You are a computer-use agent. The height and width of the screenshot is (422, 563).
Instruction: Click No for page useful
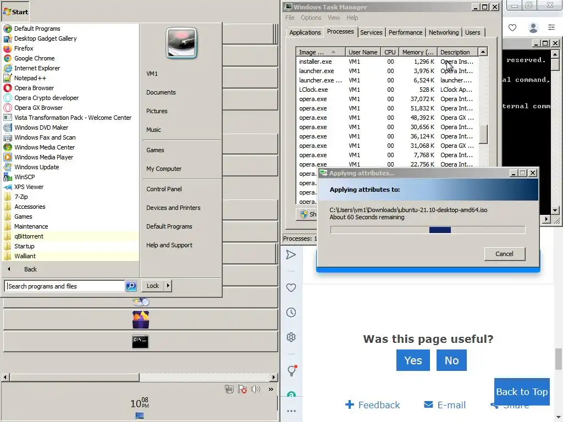coord(452,360)
